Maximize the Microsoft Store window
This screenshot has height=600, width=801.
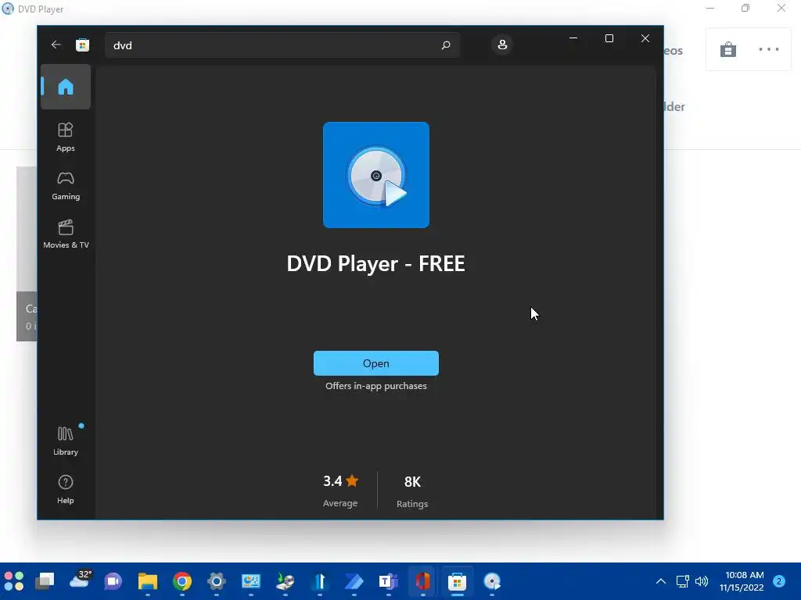[609, 38]
